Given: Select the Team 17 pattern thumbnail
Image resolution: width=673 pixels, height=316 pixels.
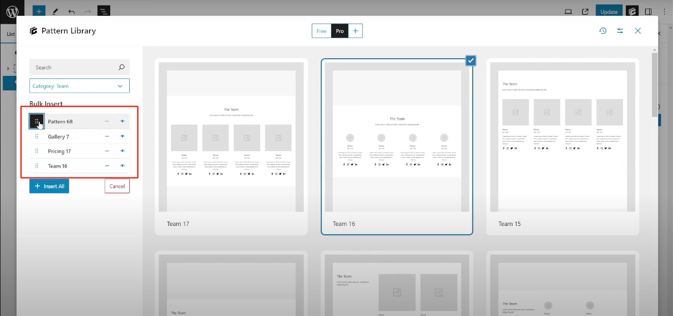Looking at the screenshot, I should pos(231,137).
